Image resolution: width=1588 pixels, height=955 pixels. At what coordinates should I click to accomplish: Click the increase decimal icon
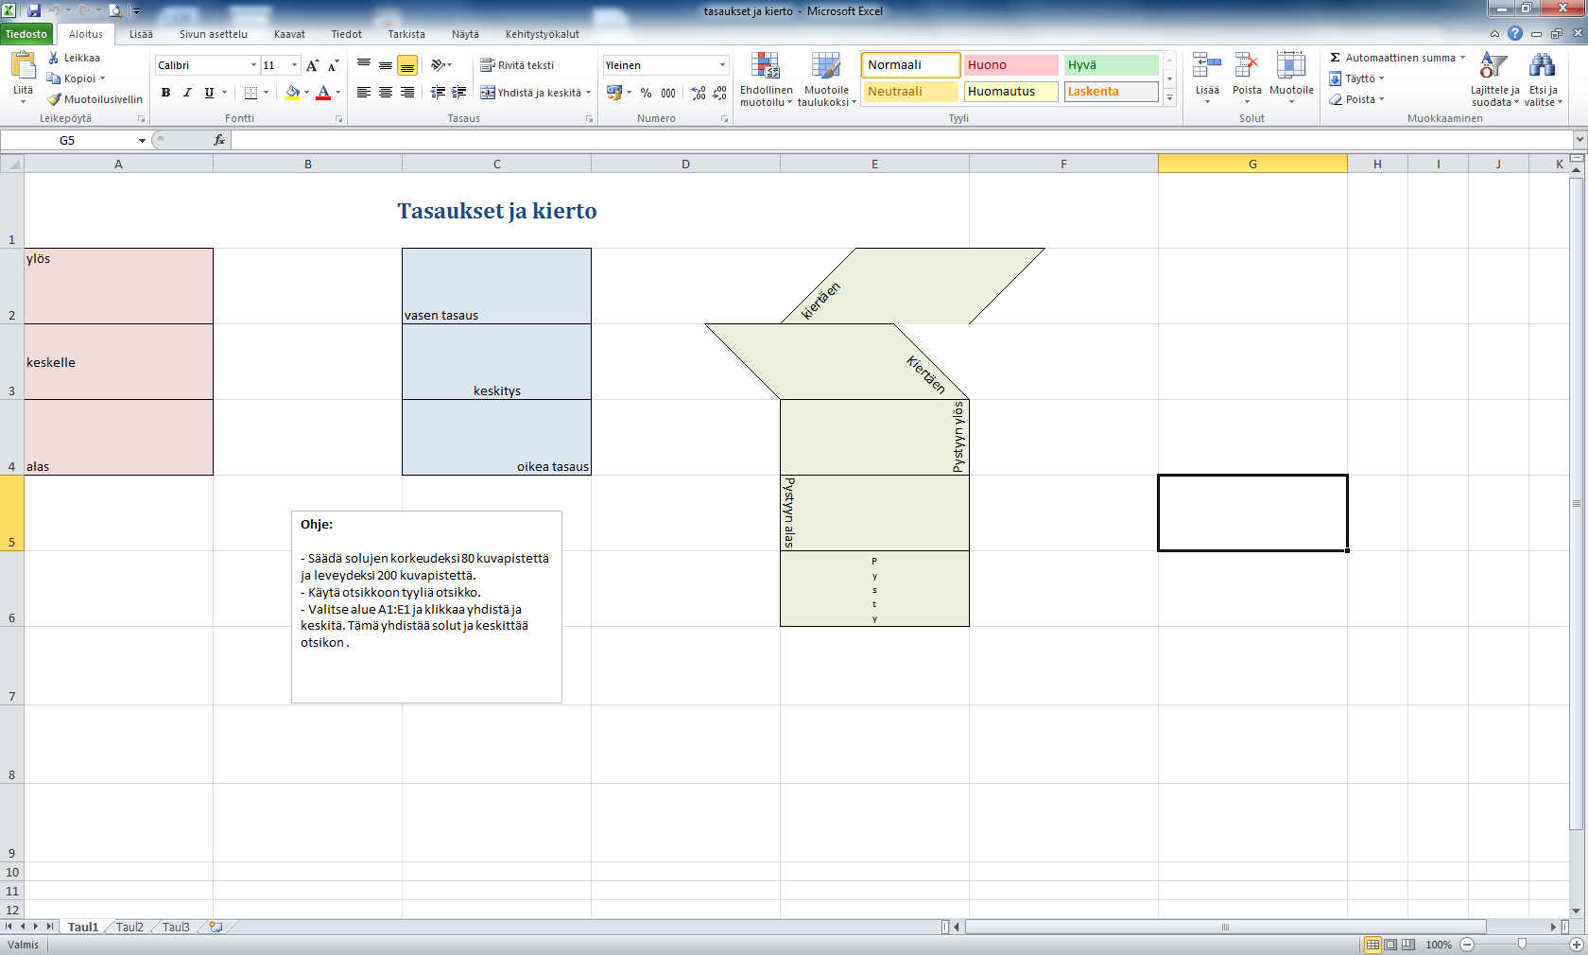(x=698, y=93)
